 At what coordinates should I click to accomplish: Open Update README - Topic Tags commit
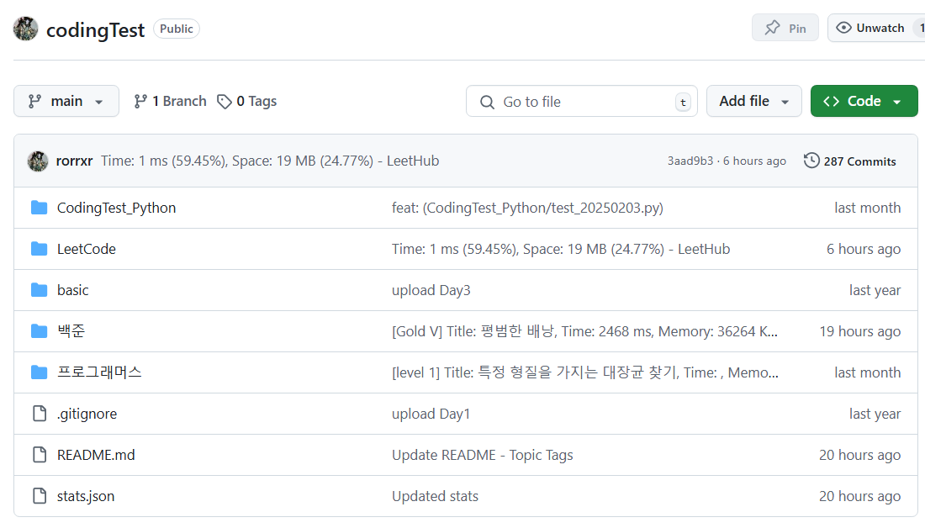483,456
